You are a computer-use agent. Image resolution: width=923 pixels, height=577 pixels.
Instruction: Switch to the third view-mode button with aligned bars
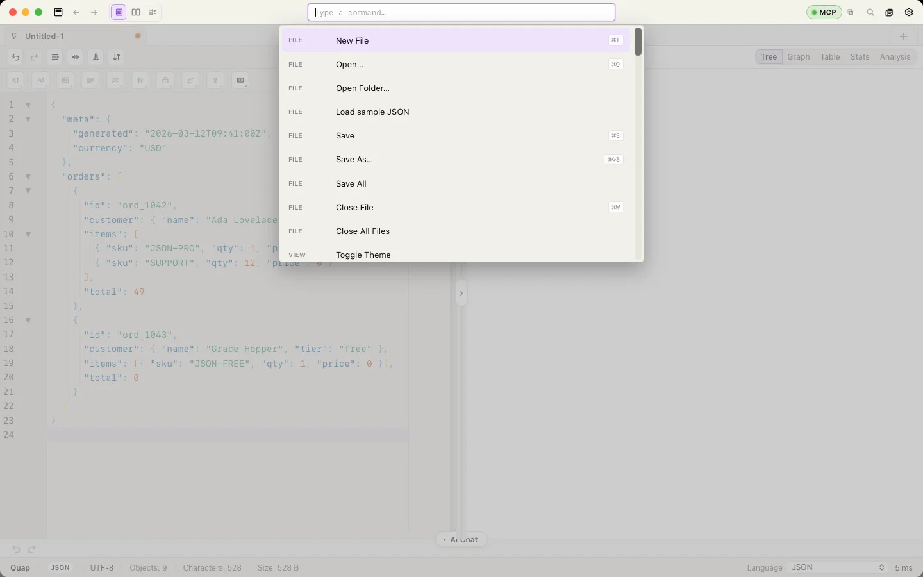(x=153, y=12)
